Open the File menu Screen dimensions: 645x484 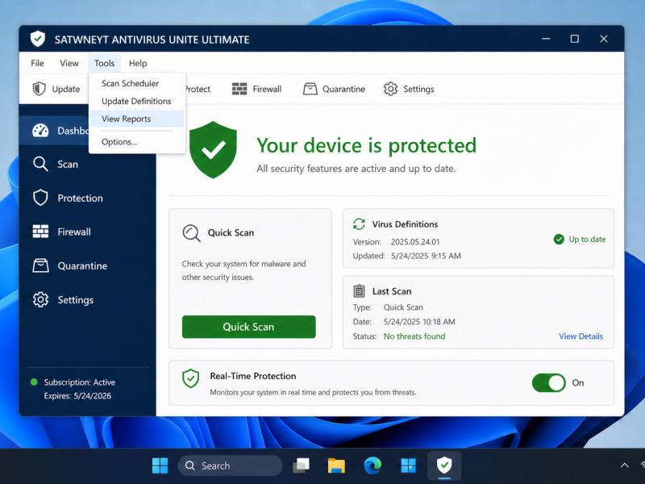(x=37, y=64)
